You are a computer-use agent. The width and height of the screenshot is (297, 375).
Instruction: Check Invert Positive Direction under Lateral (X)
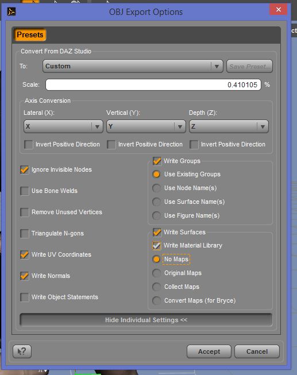point(29,145)
